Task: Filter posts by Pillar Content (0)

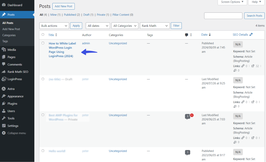Action: [123, 15]
